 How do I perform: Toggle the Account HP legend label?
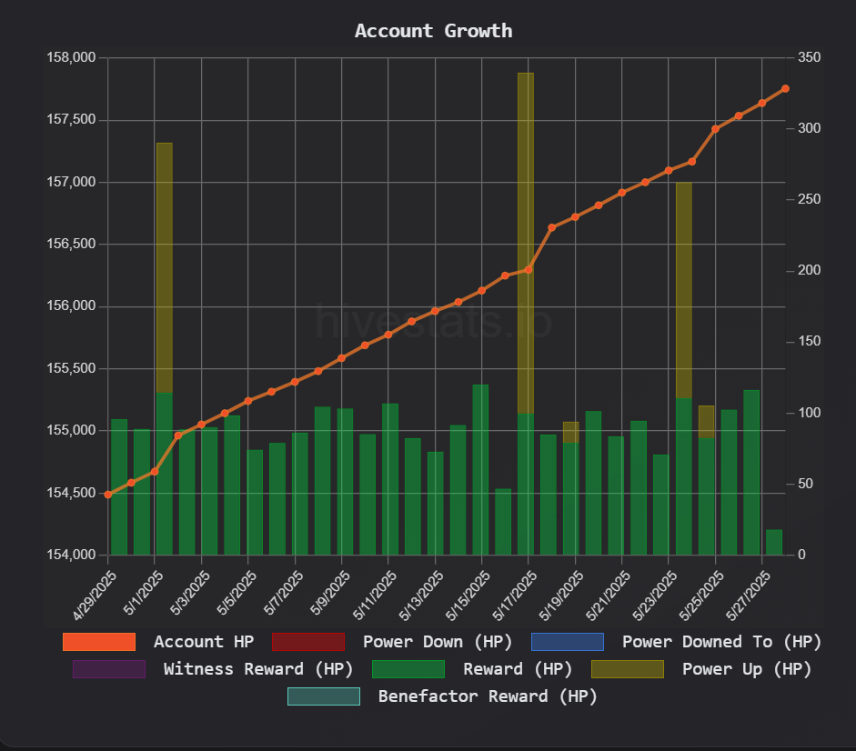tap(204, 642)
